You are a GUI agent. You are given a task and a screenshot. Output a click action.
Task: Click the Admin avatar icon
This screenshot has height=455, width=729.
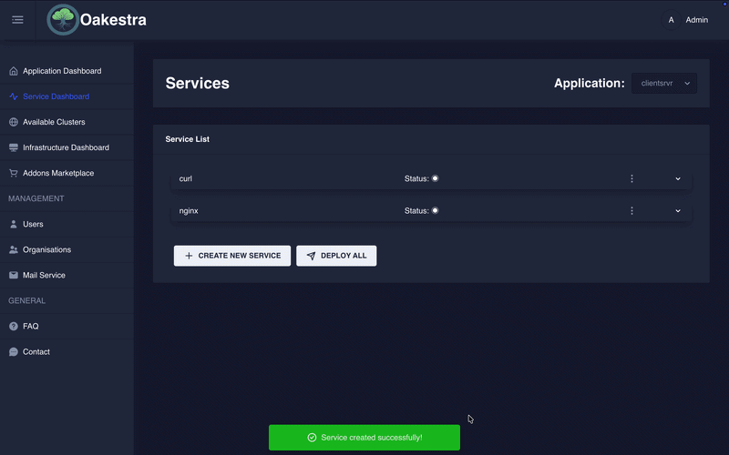click(x=671, y=20)
